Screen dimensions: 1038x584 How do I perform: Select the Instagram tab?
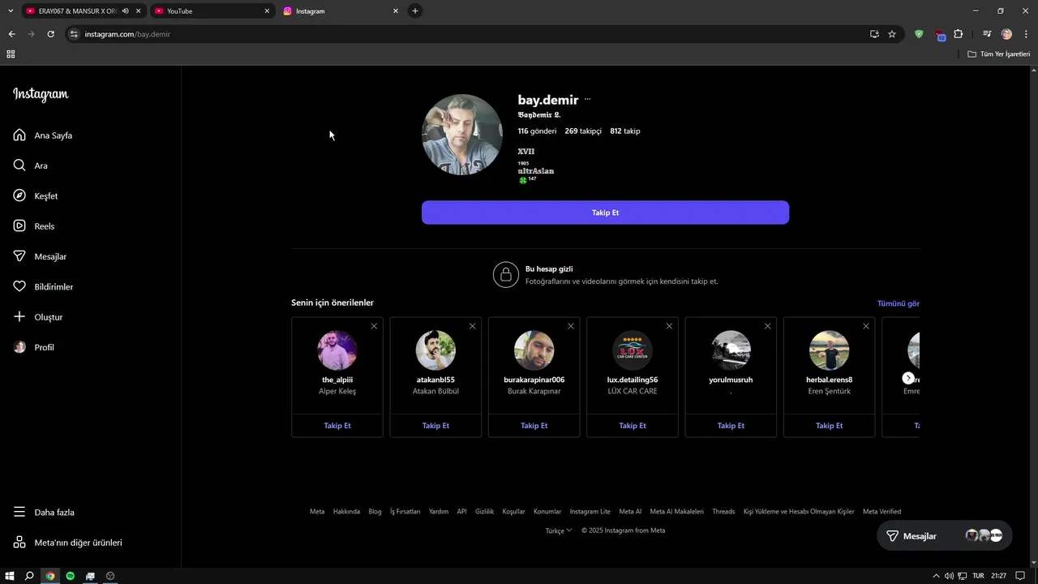(x=341, y=11)
